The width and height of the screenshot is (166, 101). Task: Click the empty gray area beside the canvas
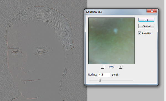[125, 94]
